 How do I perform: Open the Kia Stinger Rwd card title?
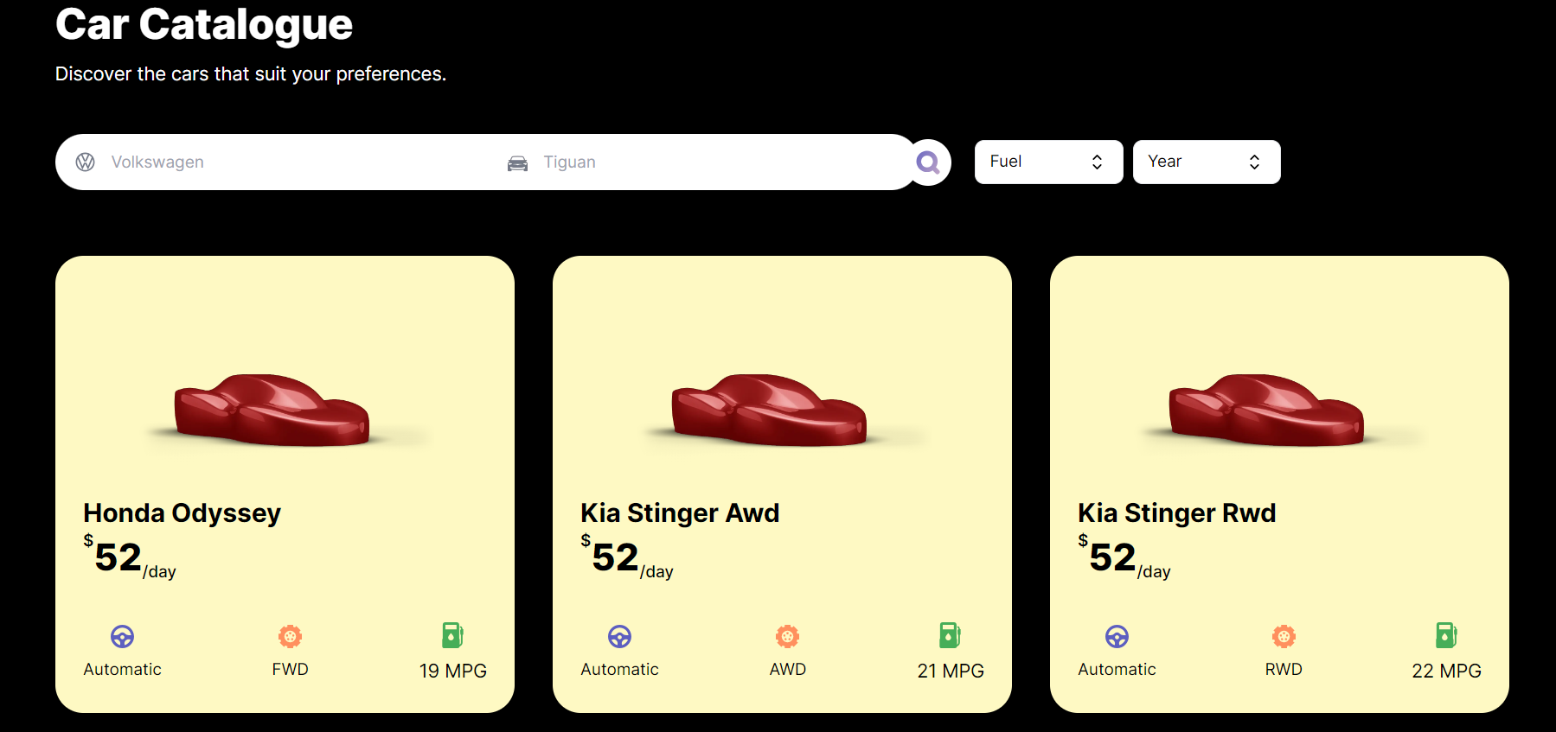(1176, 512)
